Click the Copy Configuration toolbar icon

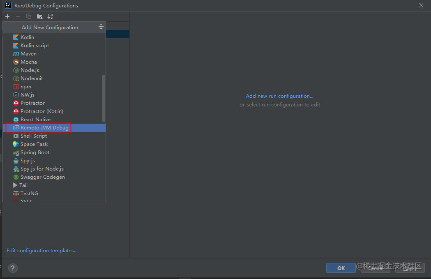pos(29,16)
